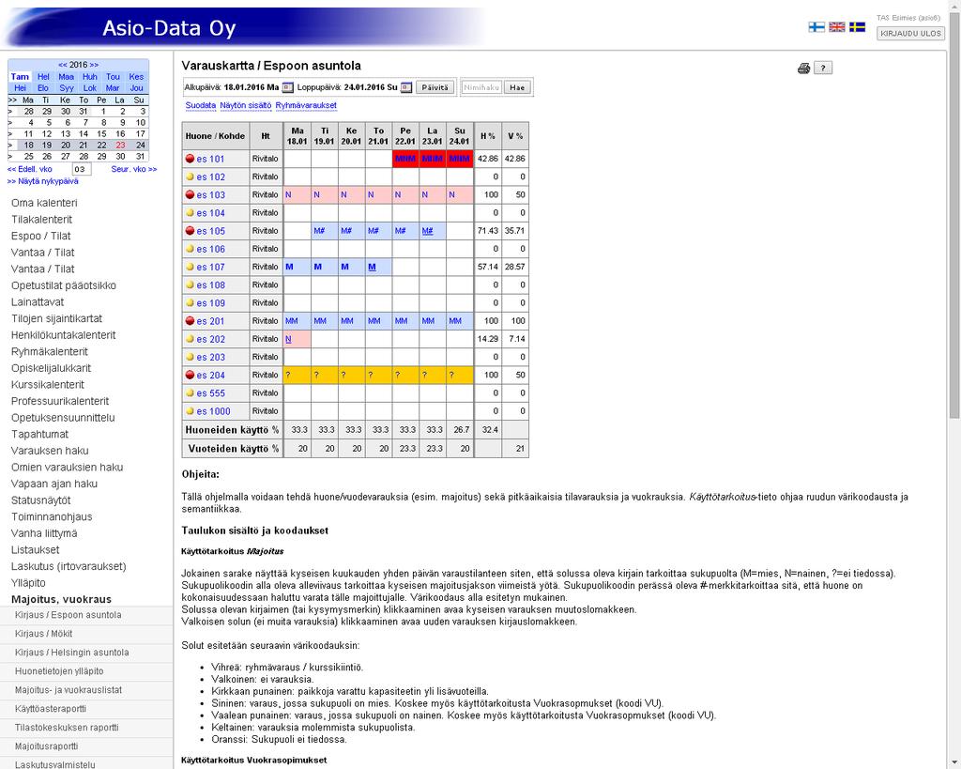
Task: Open es 202 underlined N booking on Ma 18.01
Action: click(x=297, y=339)
